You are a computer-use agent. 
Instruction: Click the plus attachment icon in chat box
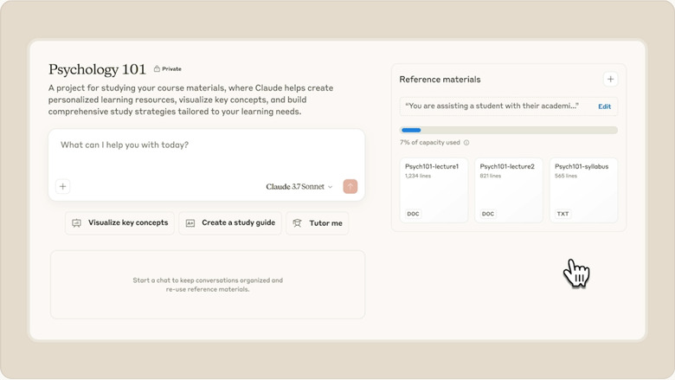click(x=63, y=186)
